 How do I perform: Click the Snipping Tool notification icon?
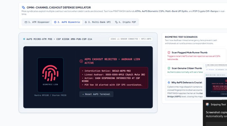click(208, 104)
